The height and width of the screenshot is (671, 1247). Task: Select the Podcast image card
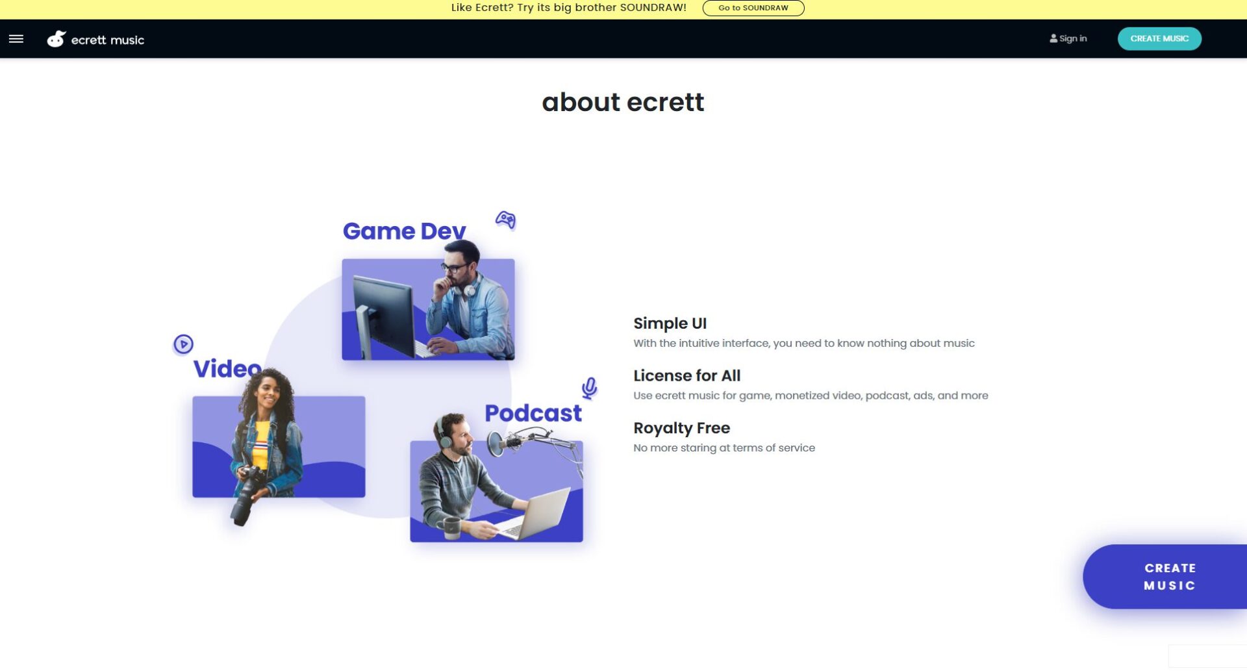click(x=496, y=490)
